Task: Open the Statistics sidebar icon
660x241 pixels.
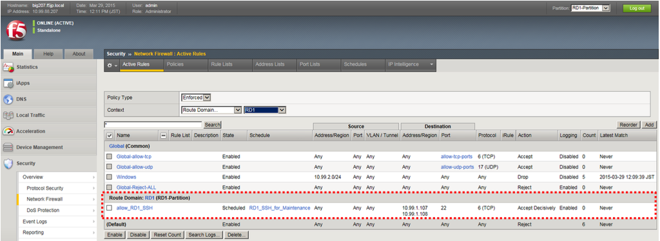Action: 8,67
